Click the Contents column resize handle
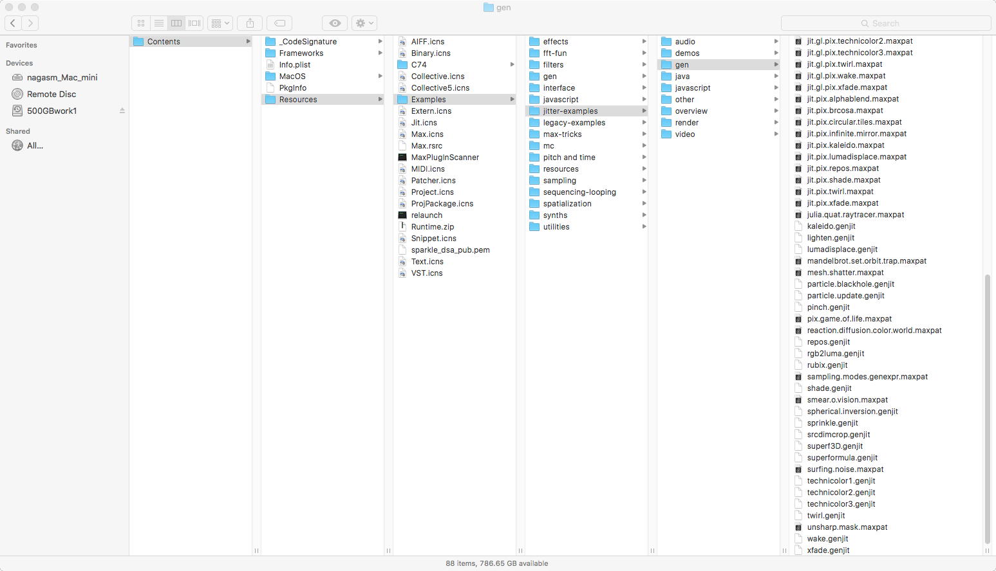 (x=256, y=550)
